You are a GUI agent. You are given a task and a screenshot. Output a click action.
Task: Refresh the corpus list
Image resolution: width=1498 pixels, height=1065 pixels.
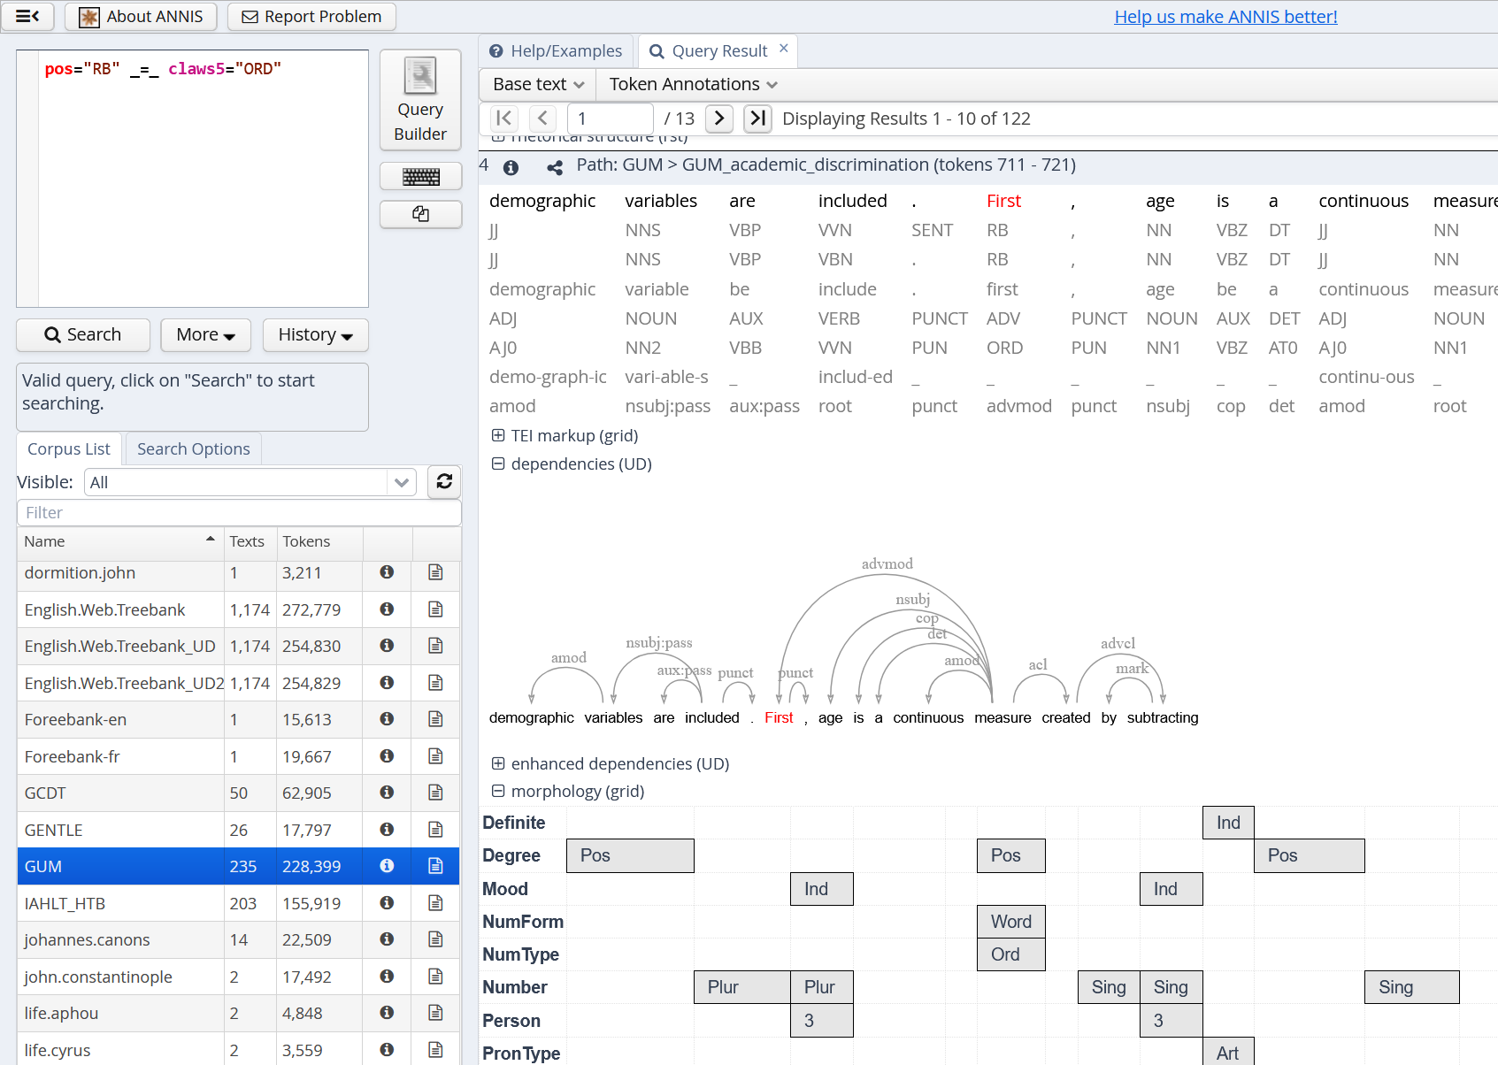click(444, 481)
